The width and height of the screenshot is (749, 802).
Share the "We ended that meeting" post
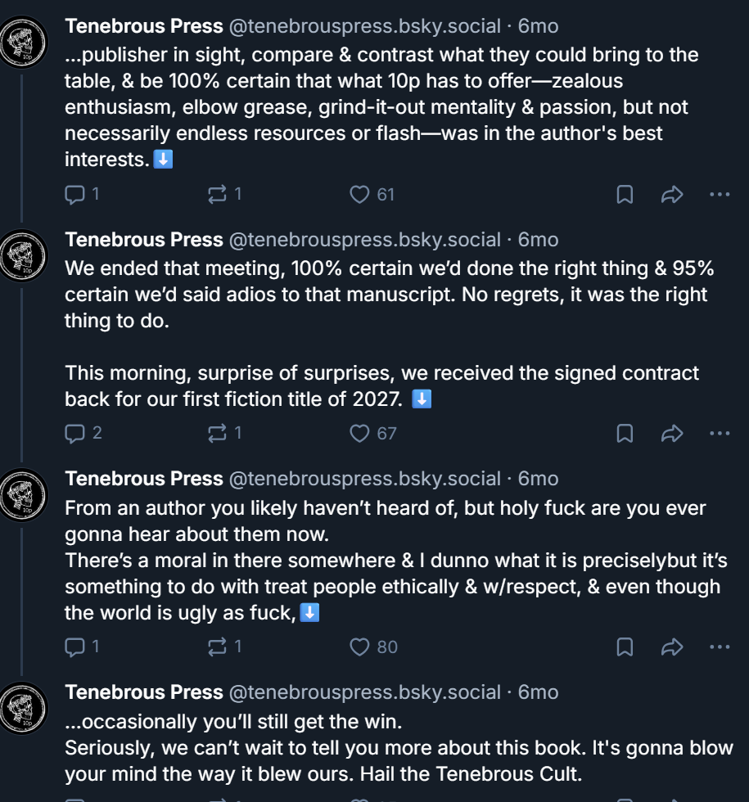click(x=672, y=433)
